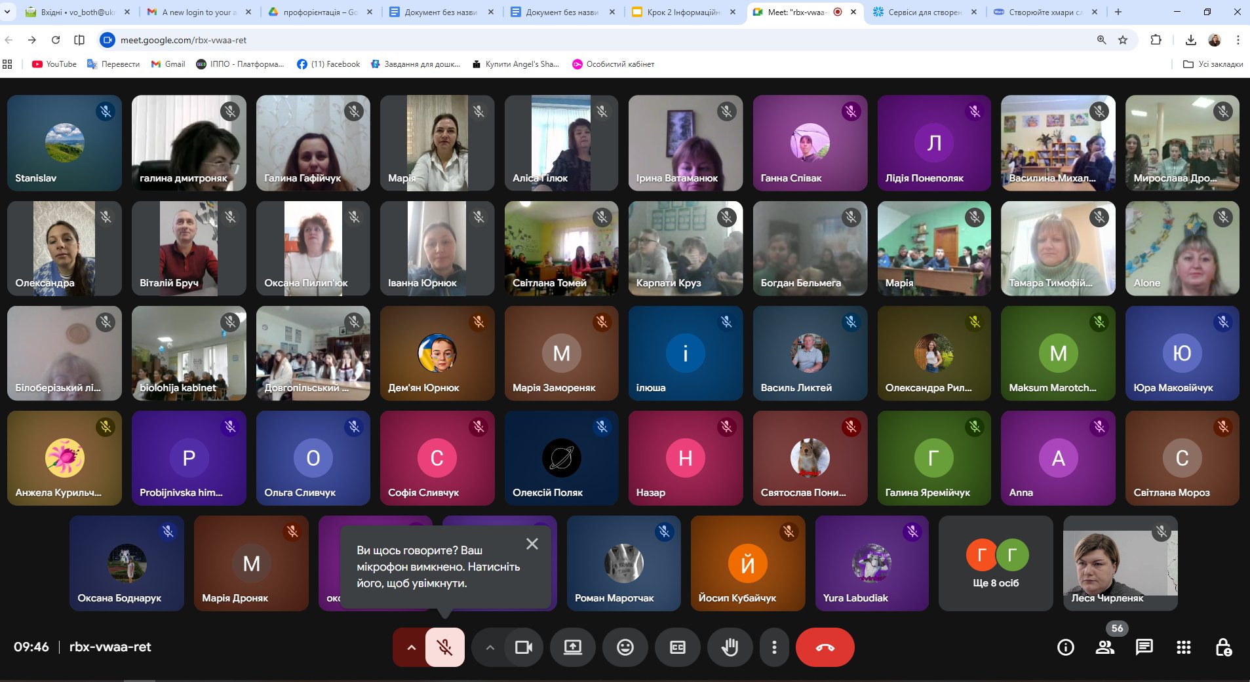The image size is (1250, 682).
Task: Open the activities grid icon
Action: (1183, 647)
